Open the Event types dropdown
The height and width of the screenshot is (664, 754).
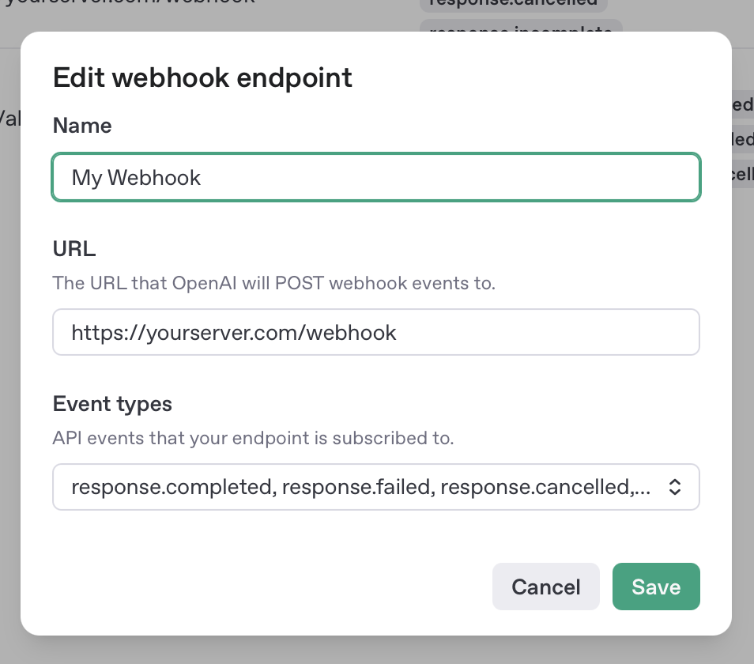tap(375, 487)
